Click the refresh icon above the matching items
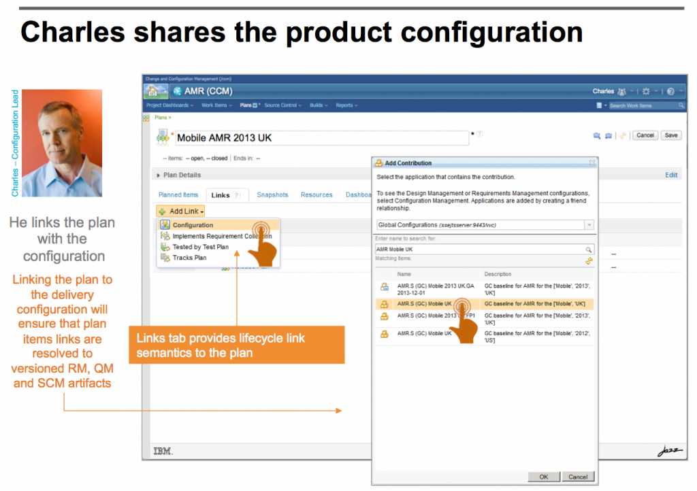The image size is (697, 491). [589, 261]
